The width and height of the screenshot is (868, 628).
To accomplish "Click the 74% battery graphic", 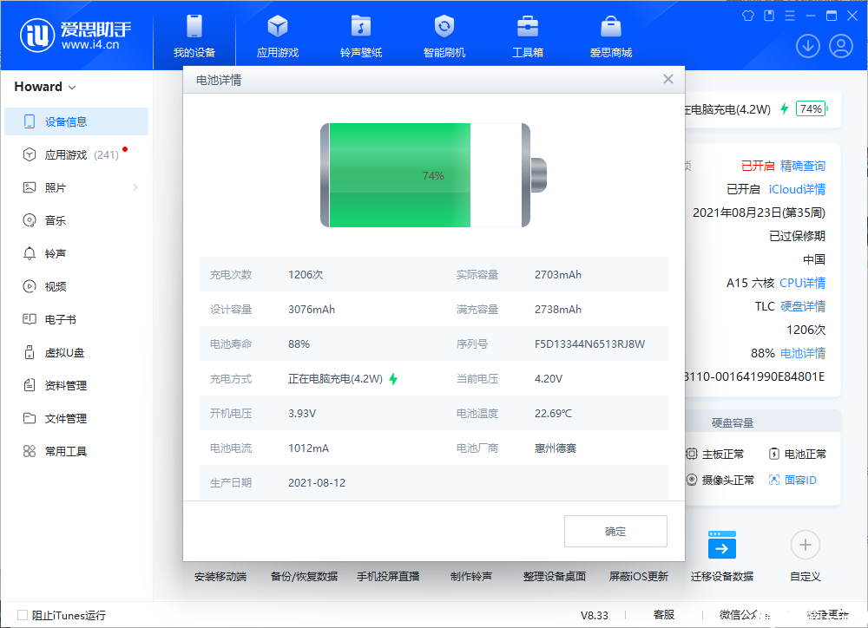I will [433, 175].
